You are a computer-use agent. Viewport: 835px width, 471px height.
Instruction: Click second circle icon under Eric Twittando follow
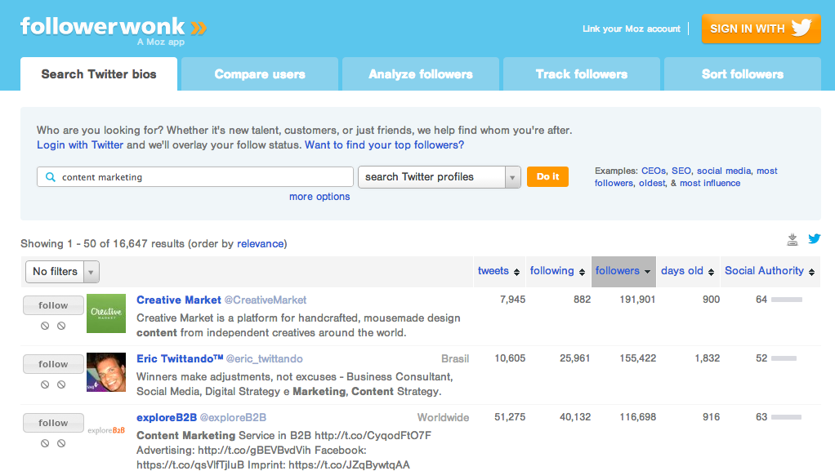(61, 384)
